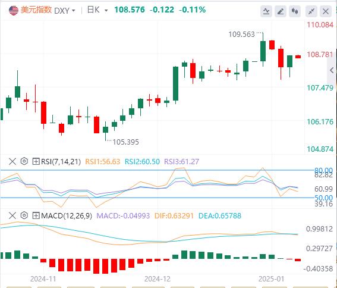Click the collapse arrows icon
This screenshot has width=337, height=288.
311,11
